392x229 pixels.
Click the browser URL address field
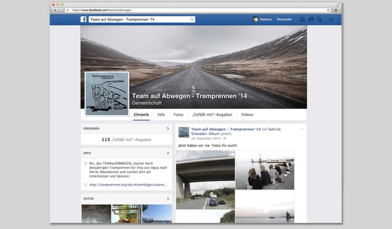coord(198,10)
